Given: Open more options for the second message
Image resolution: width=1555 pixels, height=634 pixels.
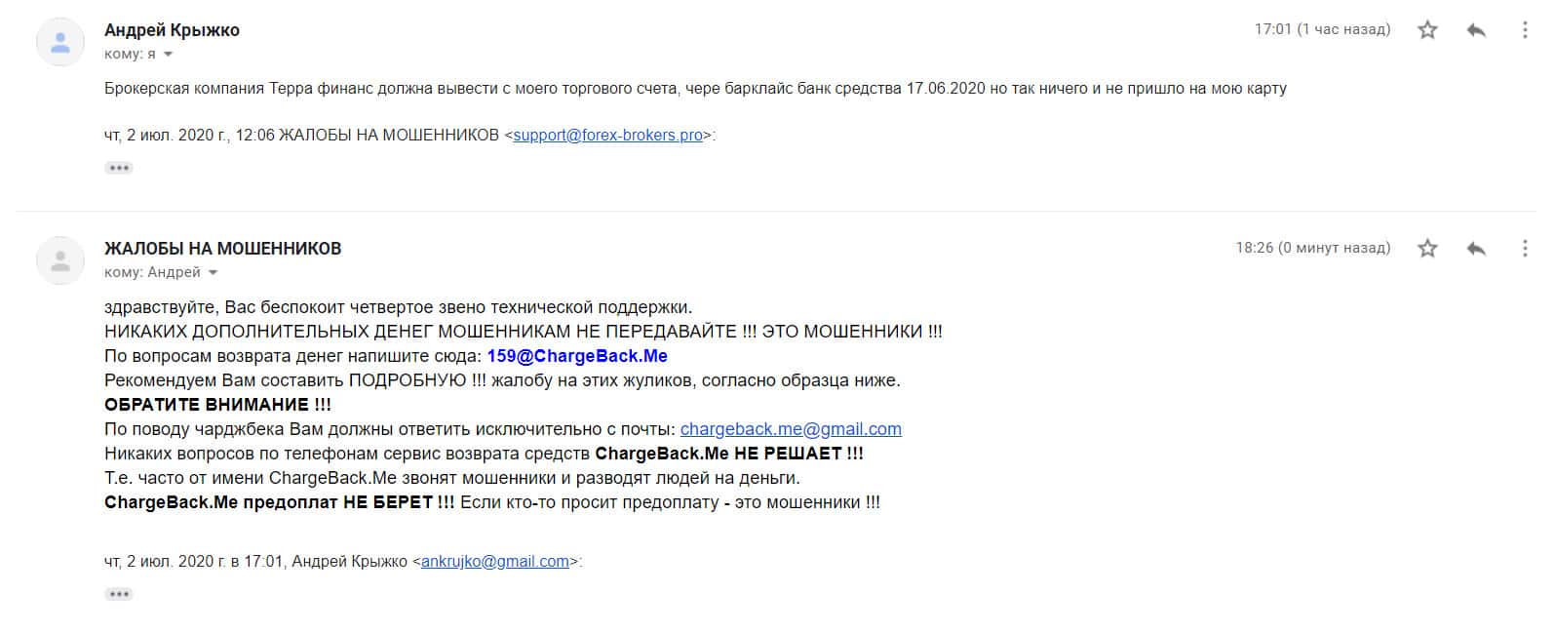Looking at the screenshot, I should point(1525,249).
